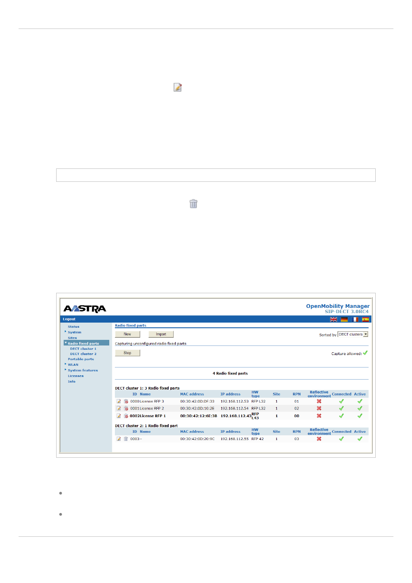Click Active checkmark for License RFP 2
This screenshot has height=583, width=412.
pos(360,408)
